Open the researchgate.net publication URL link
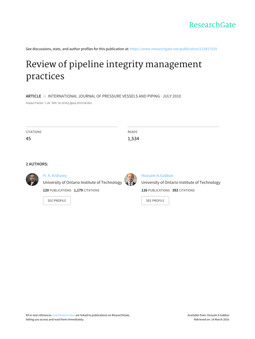 point(173,49)
